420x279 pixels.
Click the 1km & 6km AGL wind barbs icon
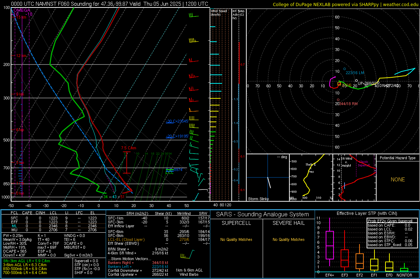point(187,254)
